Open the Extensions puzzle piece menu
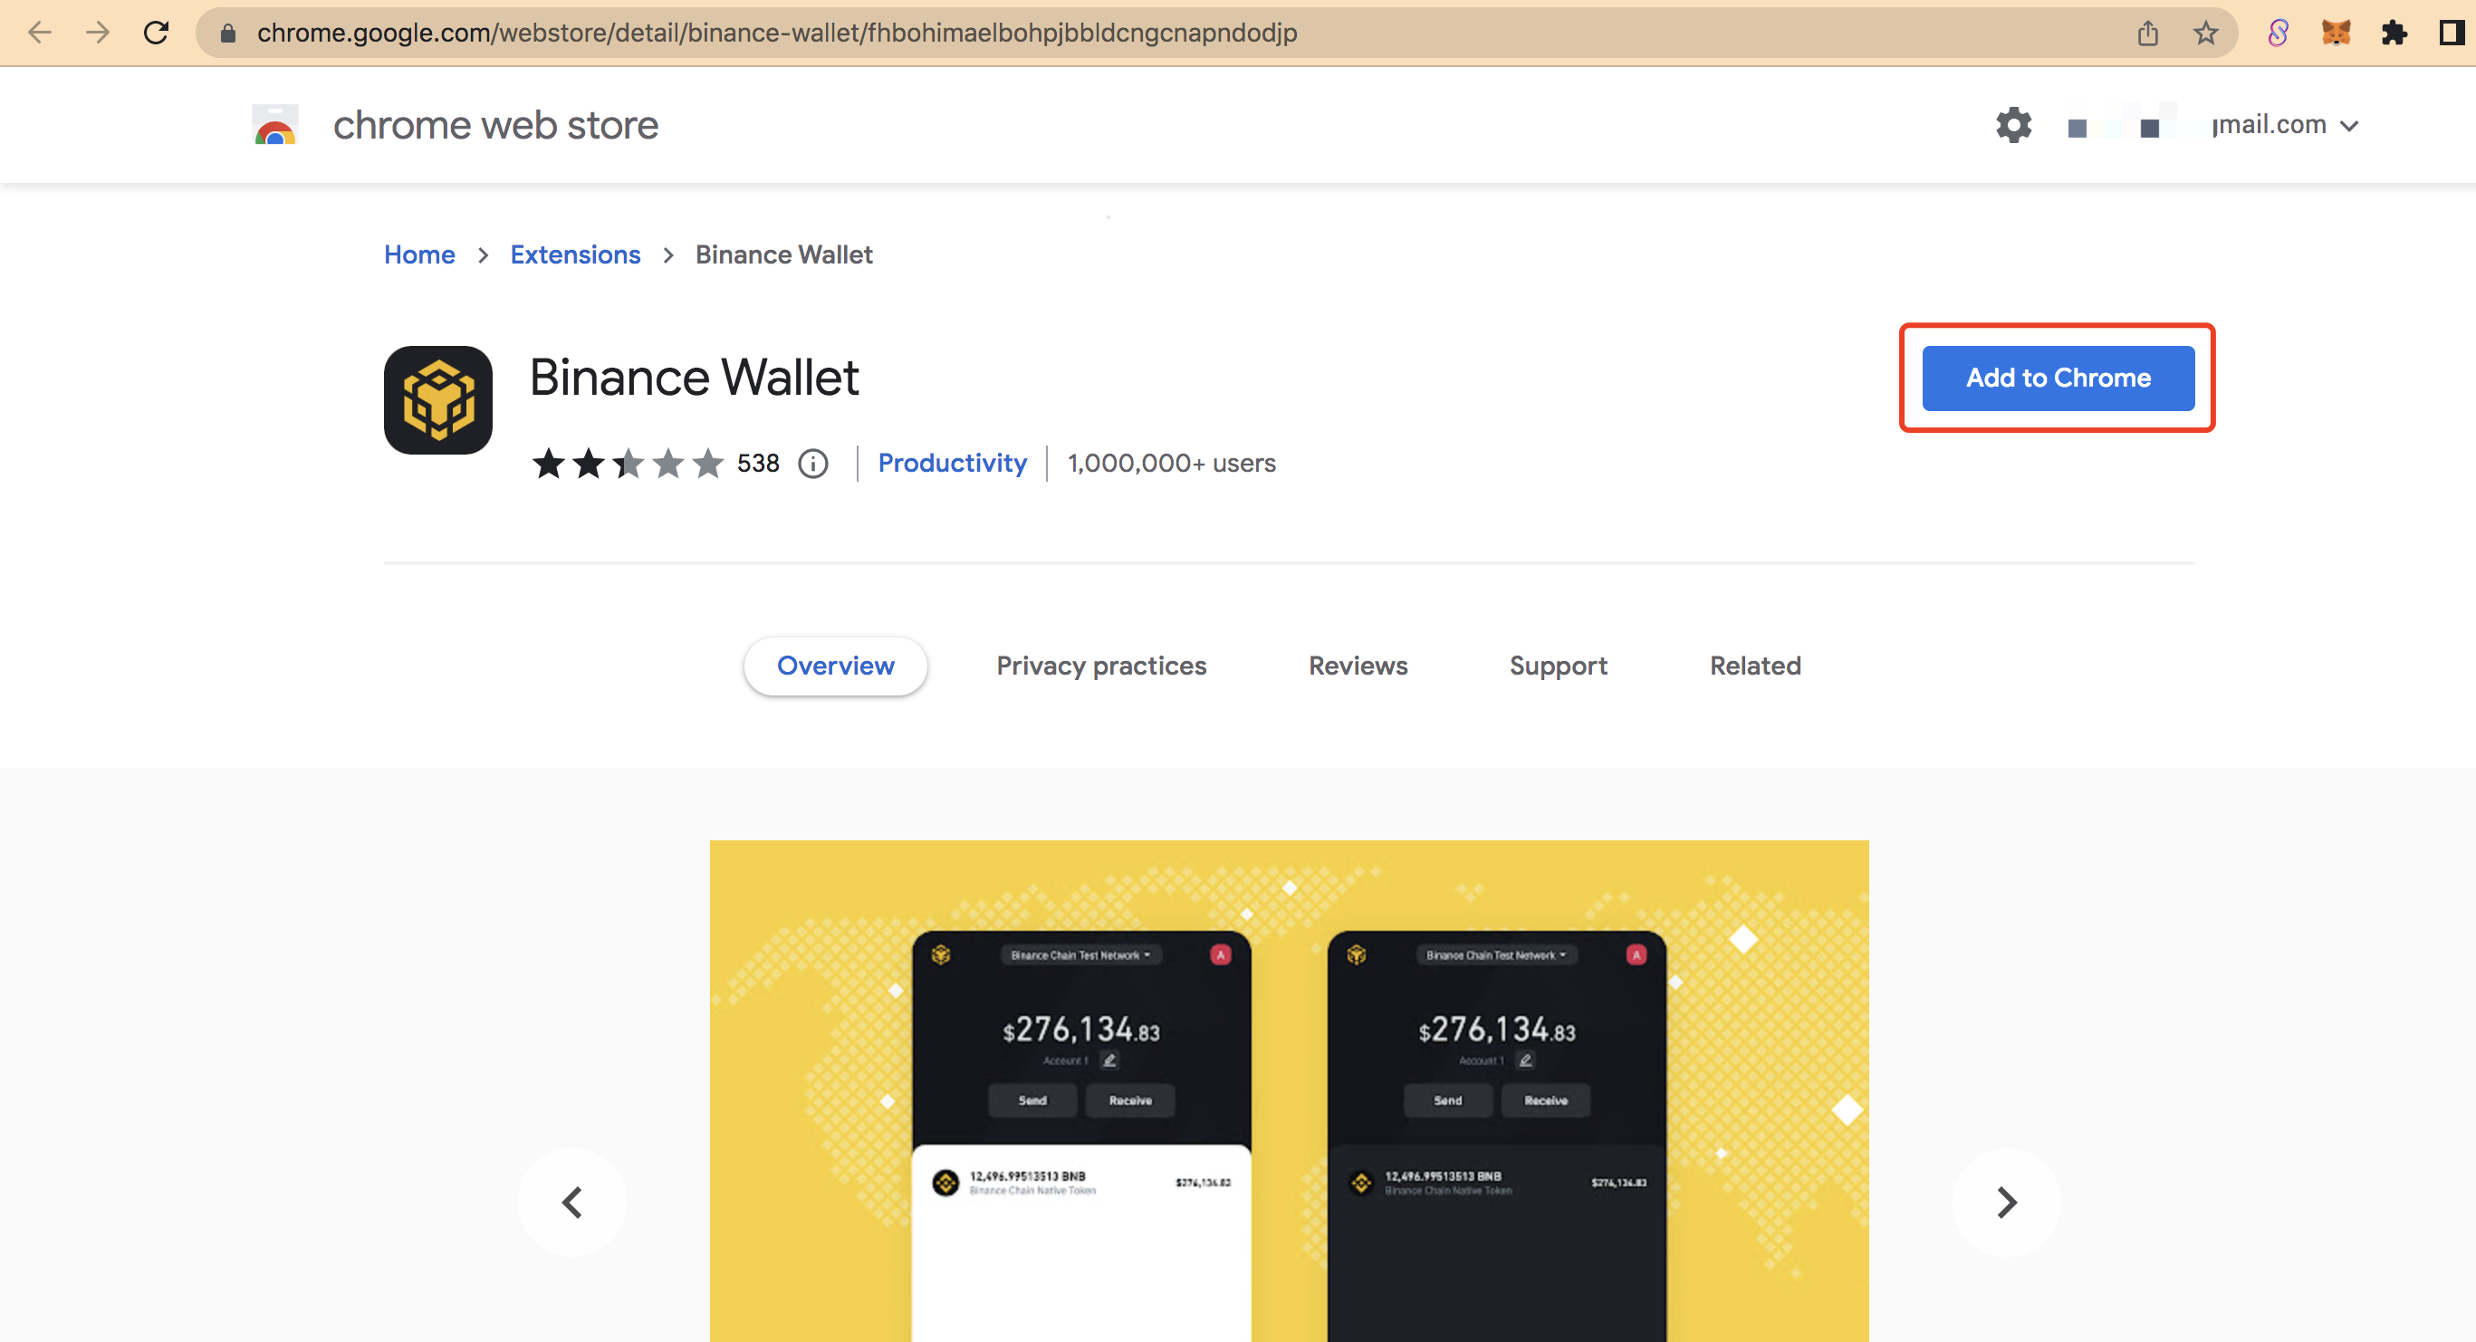The width and height of the screenshot is (2476, 1342). pos(2394,33)
